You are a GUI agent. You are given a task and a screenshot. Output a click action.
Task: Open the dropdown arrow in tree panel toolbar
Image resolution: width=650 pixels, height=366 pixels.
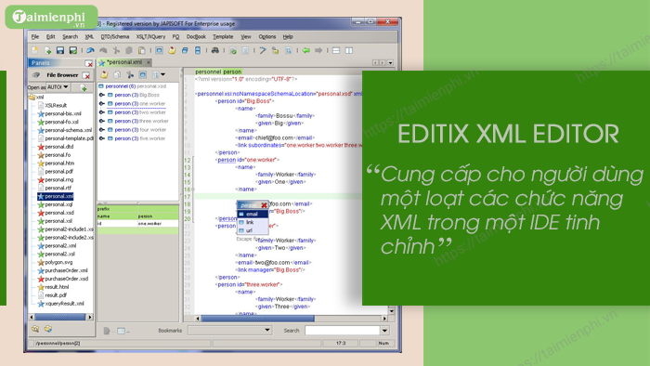pos(162,74)
